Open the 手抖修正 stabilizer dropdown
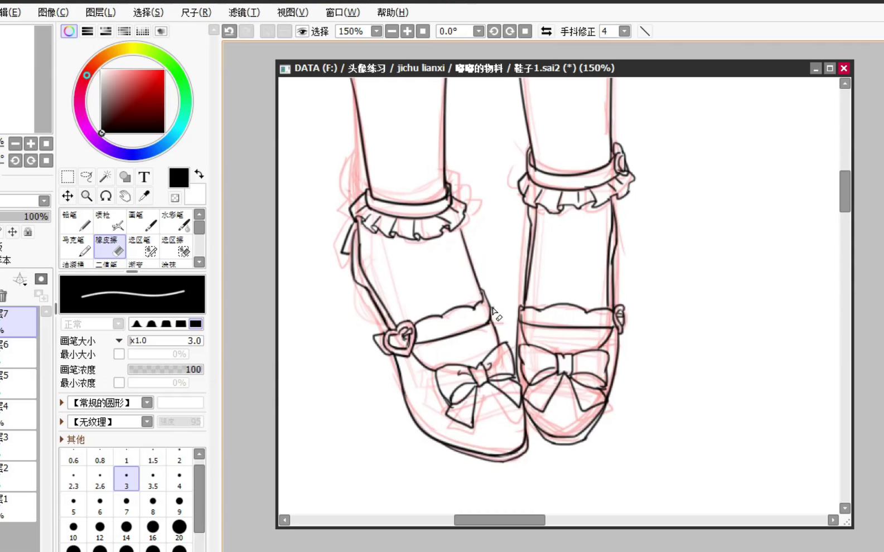The image size is (884, 552). coord(624,31)
